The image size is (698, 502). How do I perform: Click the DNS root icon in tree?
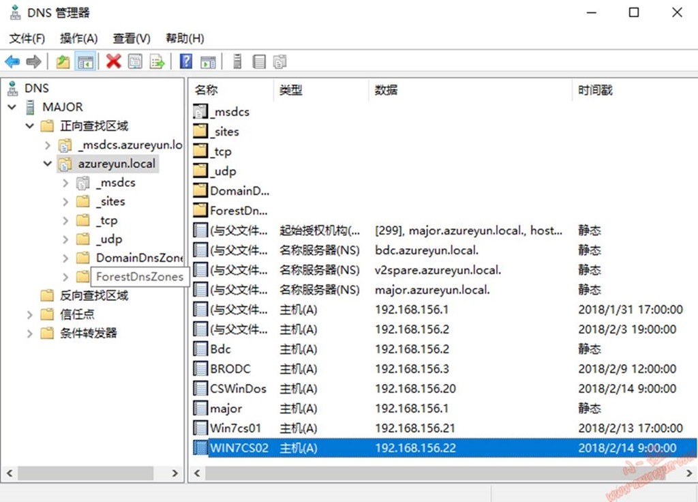[13, 88]
